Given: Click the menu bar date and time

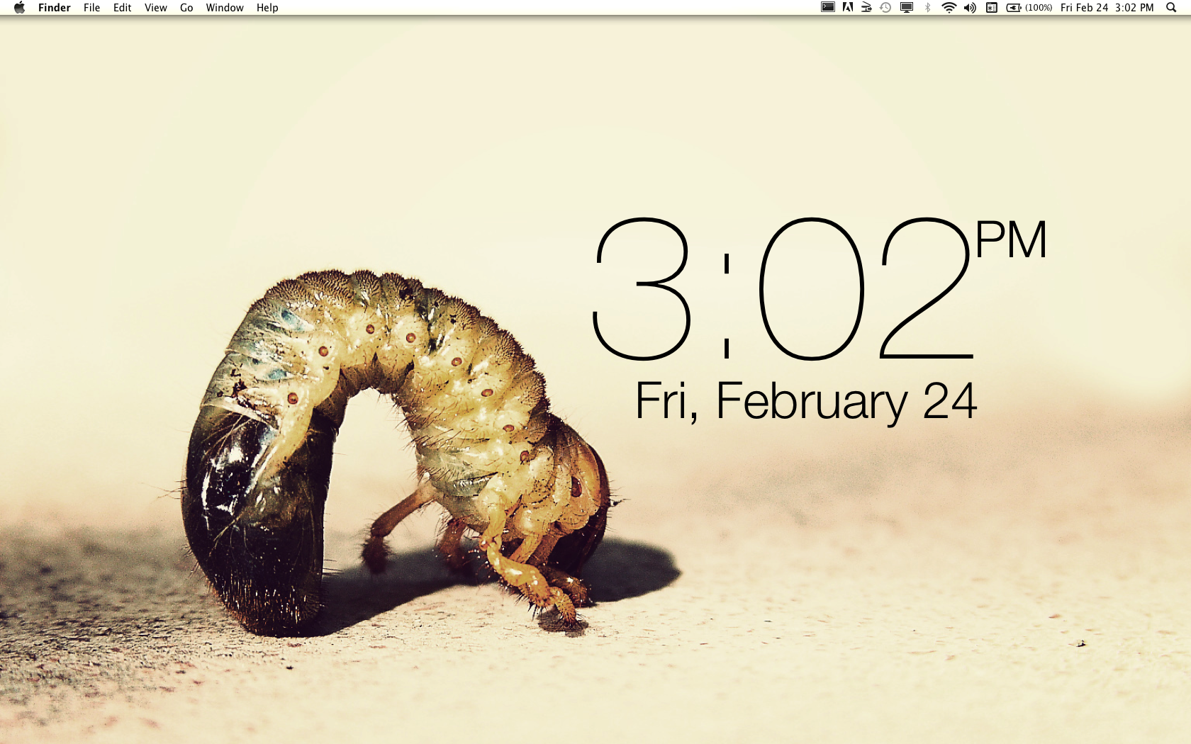Looking at the screenshot, I should click(x=1107, y=8).
